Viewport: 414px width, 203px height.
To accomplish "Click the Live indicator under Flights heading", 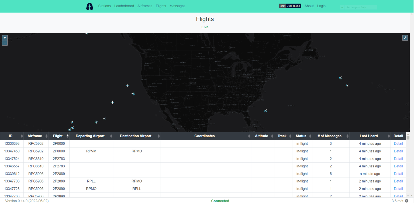I will (205, 27).
